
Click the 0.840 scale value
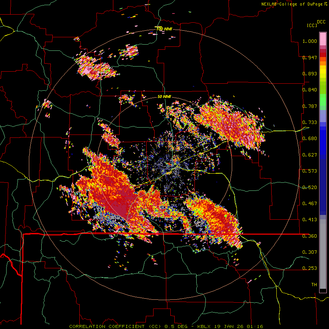(310, 90)
